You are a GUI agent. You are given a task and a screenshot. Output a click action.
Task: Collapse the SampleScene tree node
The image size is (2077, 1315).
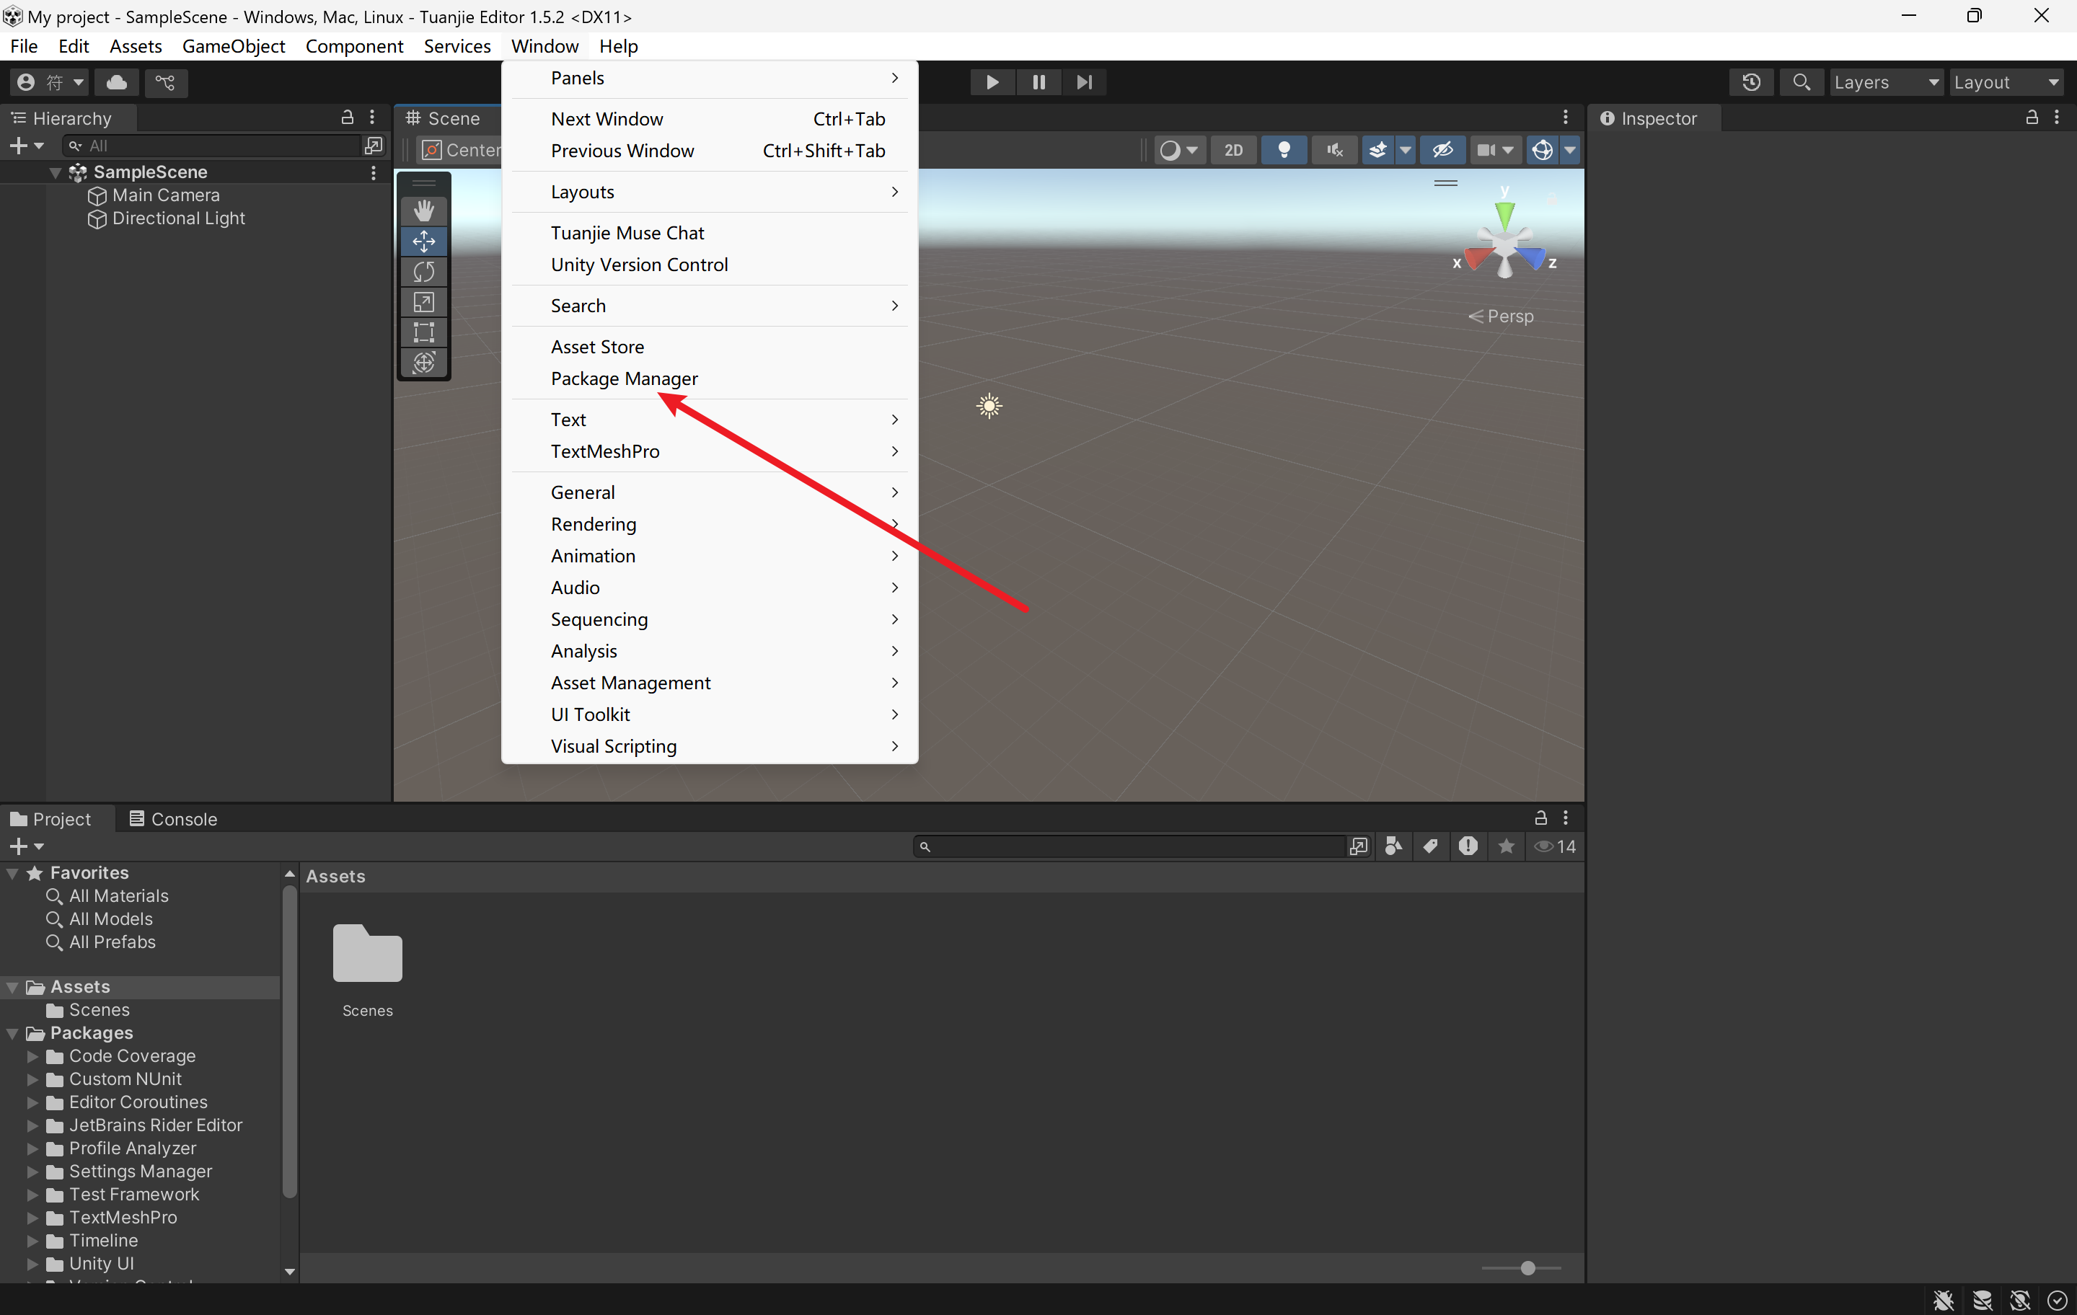point(56,172)
